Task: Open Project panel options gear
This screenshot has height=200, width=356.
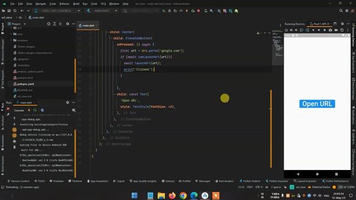Action: click(x=67, y=24)
